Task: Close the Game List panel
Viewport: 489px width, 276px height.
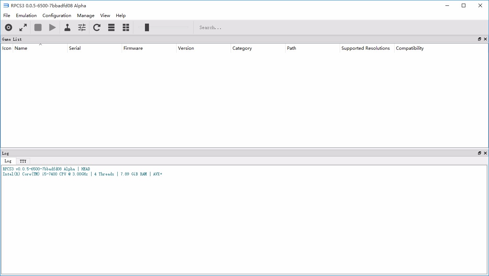Action: click(x=485, y=39)
